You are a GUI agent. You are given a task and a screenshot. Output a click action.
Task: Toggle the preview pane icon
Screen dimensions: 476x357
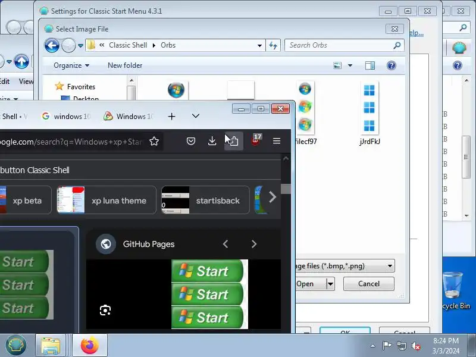coord(369,65)
